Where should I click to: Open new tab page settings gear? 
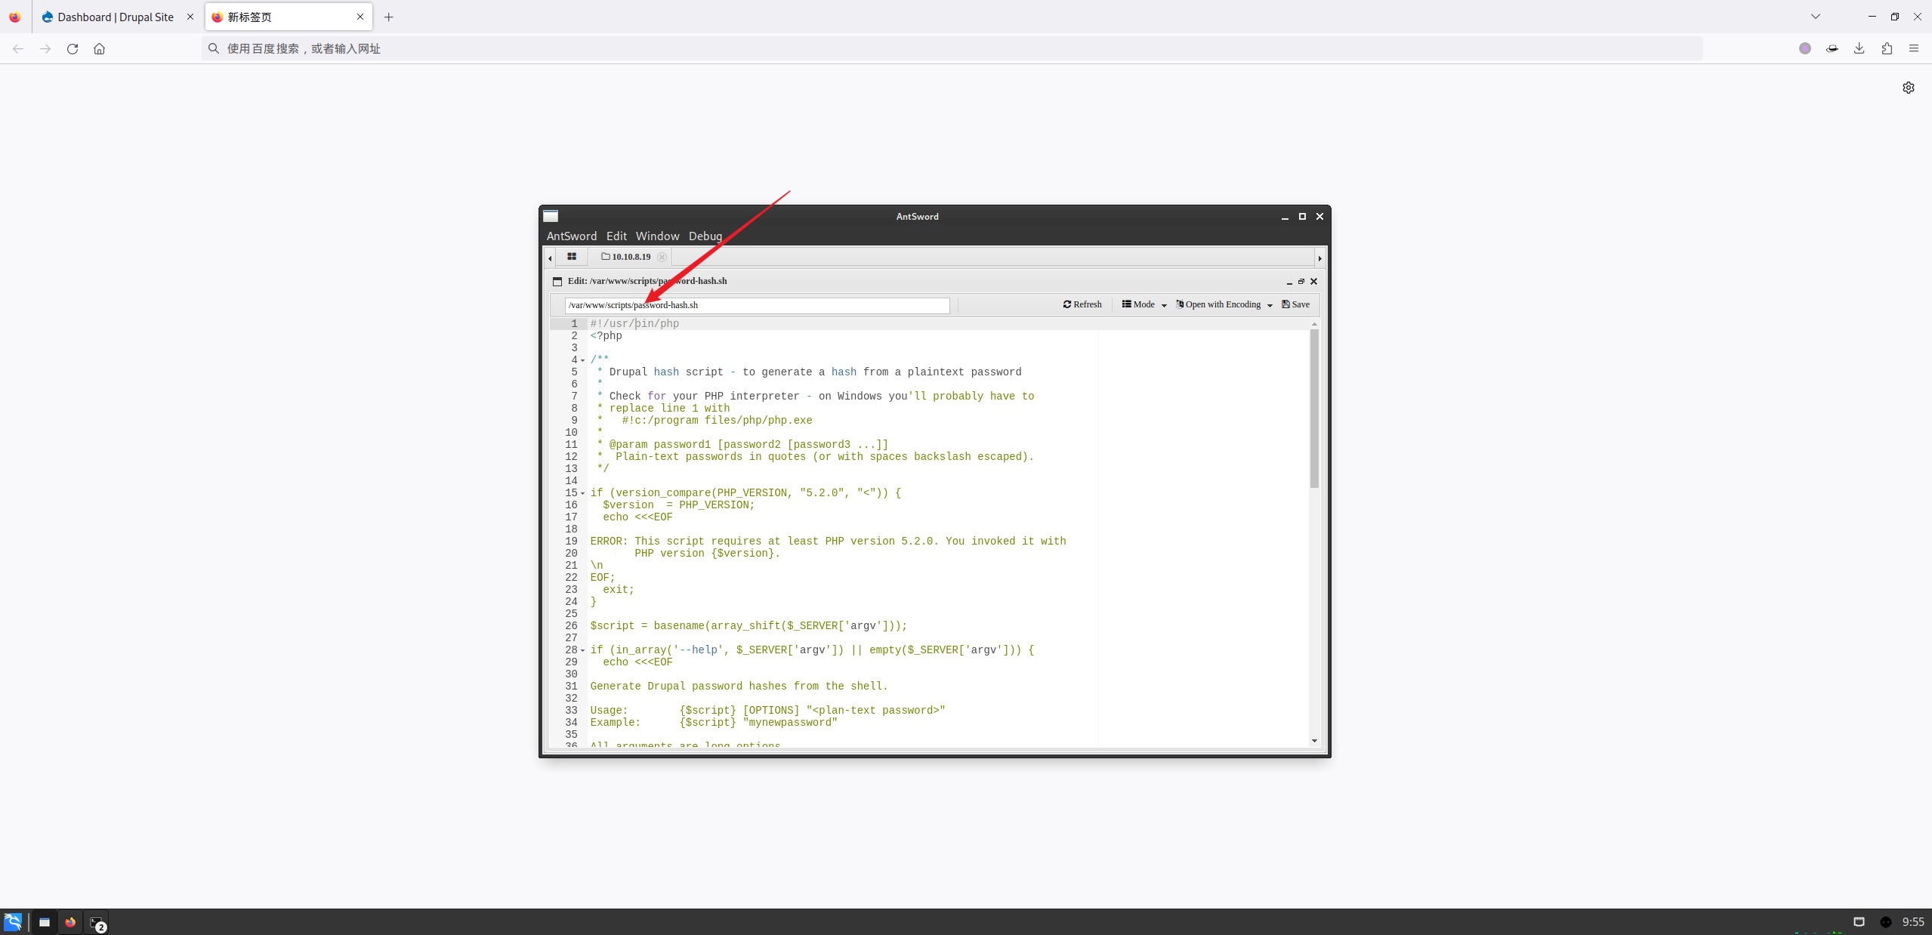(x=1909, y=88)
